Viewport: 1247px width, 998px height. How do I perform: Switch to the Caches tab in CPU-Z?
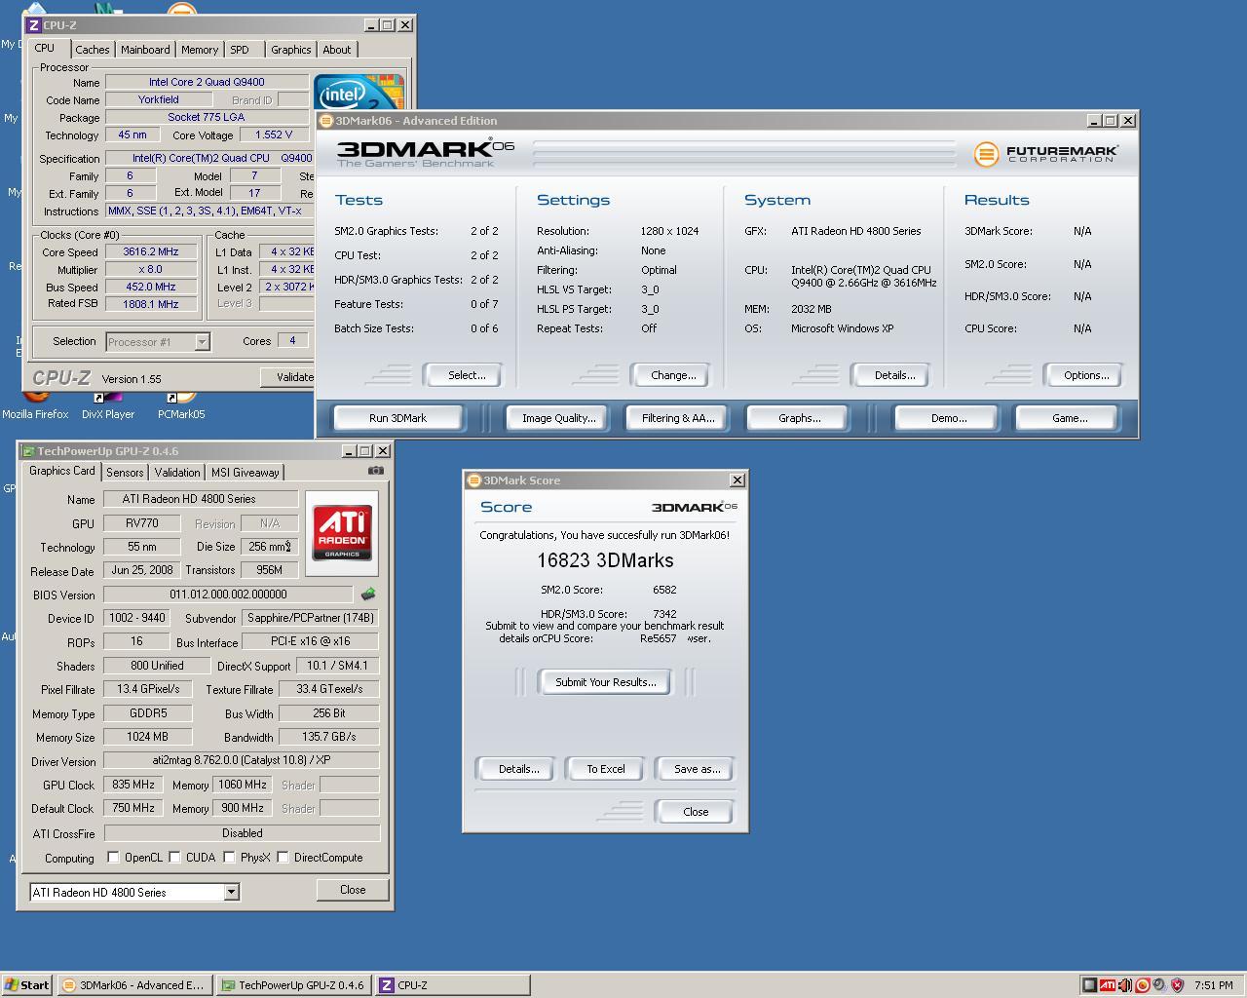click(93, 50)
